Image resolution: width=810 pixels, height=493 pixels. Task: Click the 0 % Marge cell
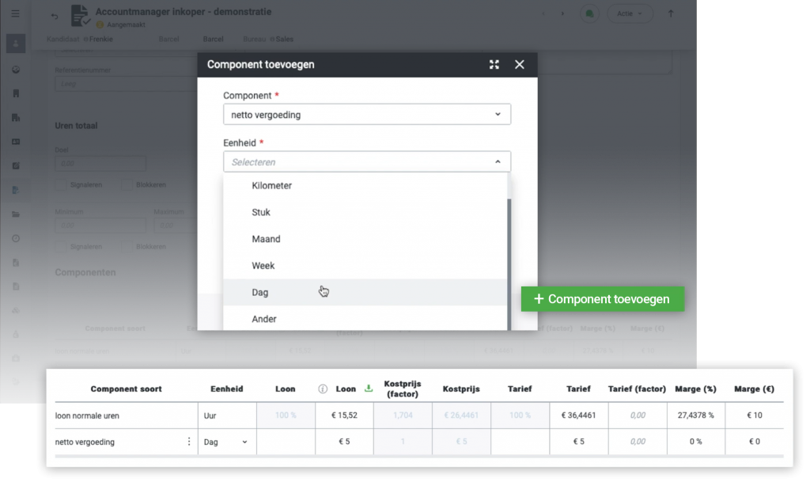(695, 442)
